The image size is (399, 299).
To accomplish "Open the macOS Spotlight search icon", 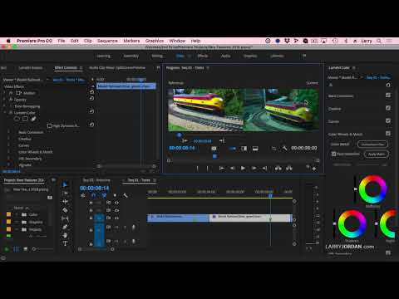I will (x=379, y=41).
